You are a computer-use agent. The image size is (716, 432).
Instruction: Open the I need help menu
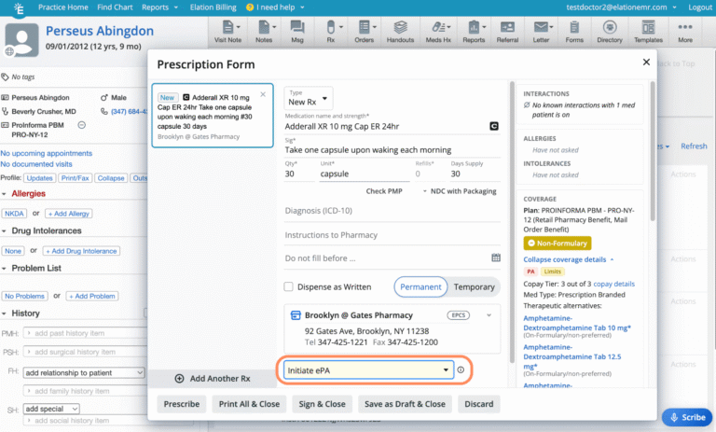click(x=275, y=7)
